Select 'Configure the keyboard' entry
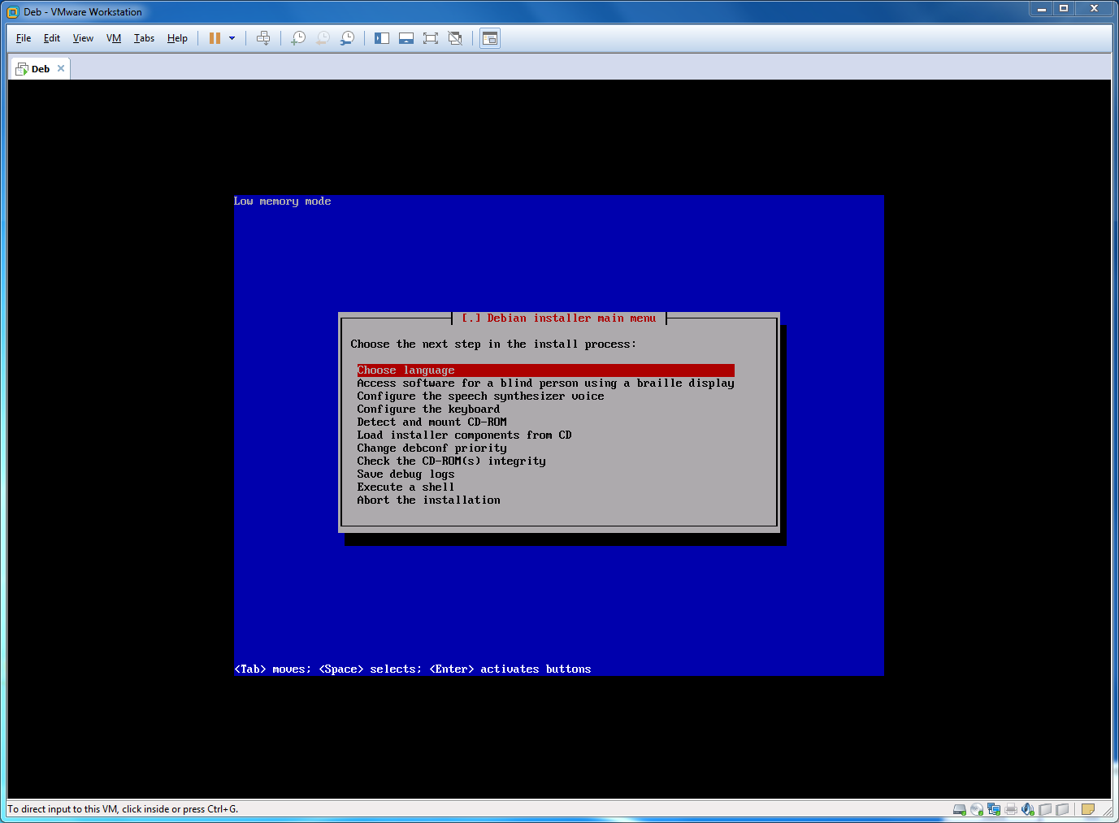Image resolution: width=1119 pixels, height=823 pixels. [x=428, y=409]
